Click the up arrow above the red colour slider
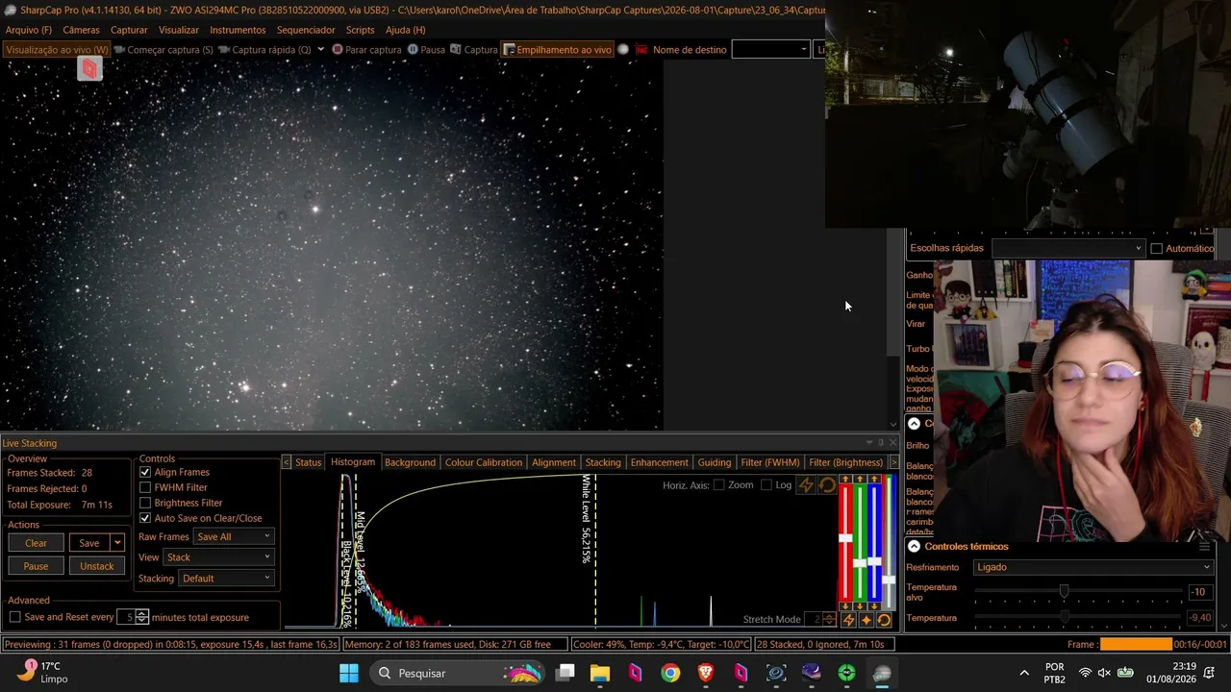 click(845, 480)
